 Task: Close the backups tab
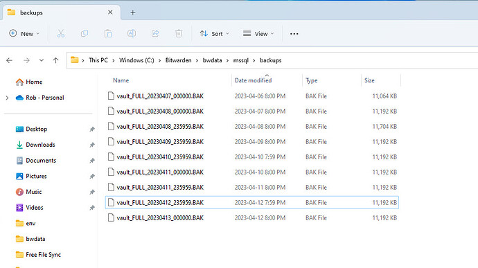coord(110,12)
